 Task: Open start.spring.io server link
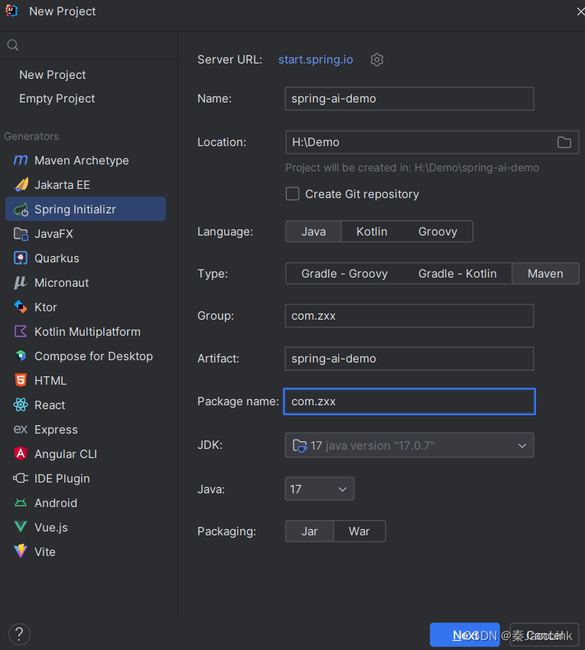[316, 60]
